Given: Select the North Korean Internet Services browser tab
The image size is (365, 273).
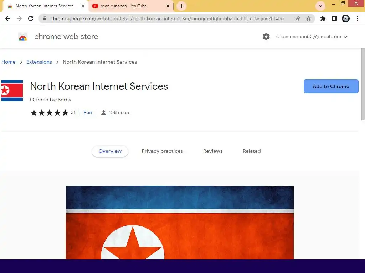Looking at the screenshot, I should click(x=46, y=6).
